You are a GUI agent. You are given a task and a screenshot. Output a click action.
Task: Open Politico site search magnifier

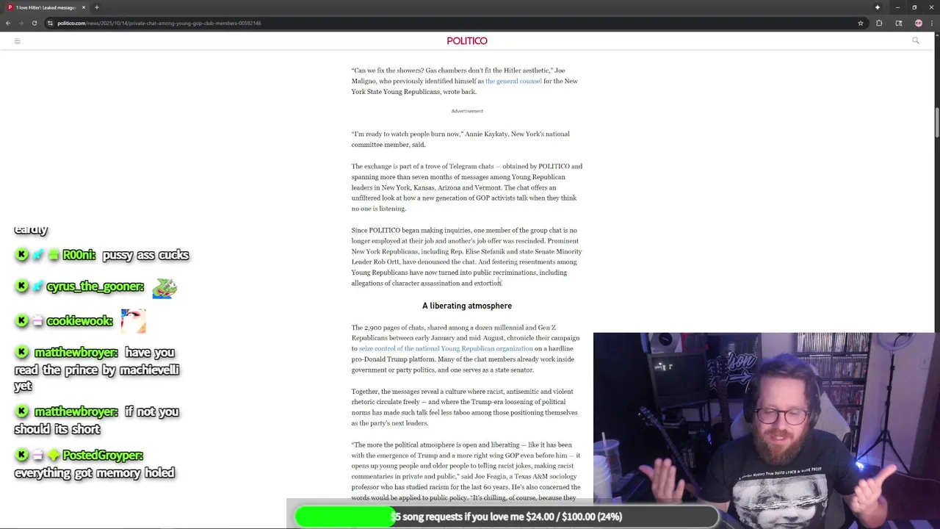click(x=915, y=41)
